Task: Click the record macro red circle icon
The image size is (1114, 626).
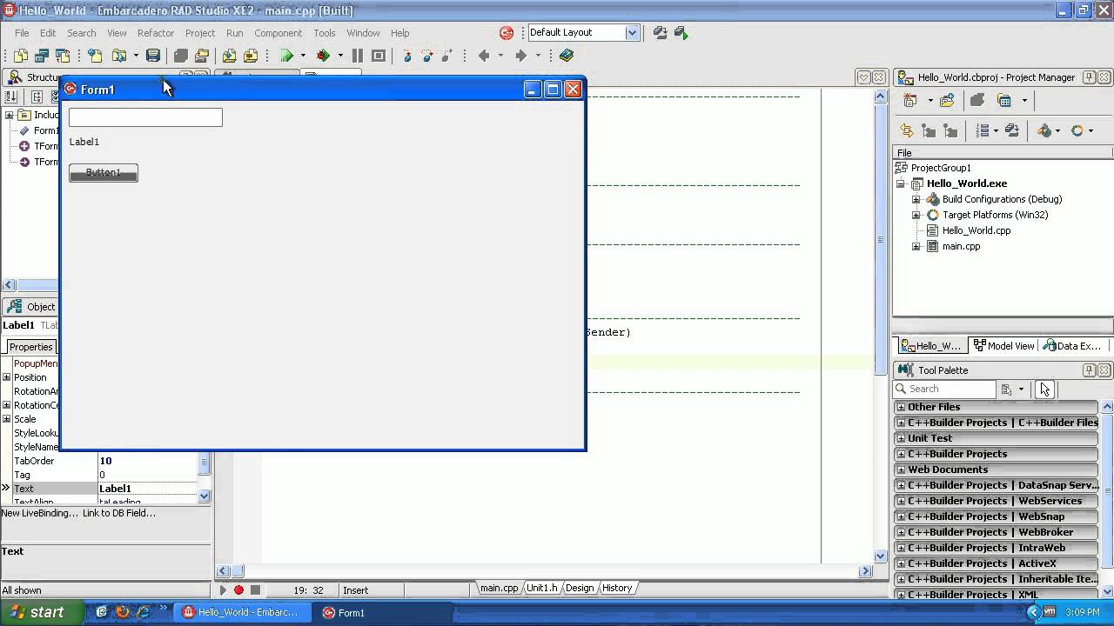Action: click(x=238, y=589)
